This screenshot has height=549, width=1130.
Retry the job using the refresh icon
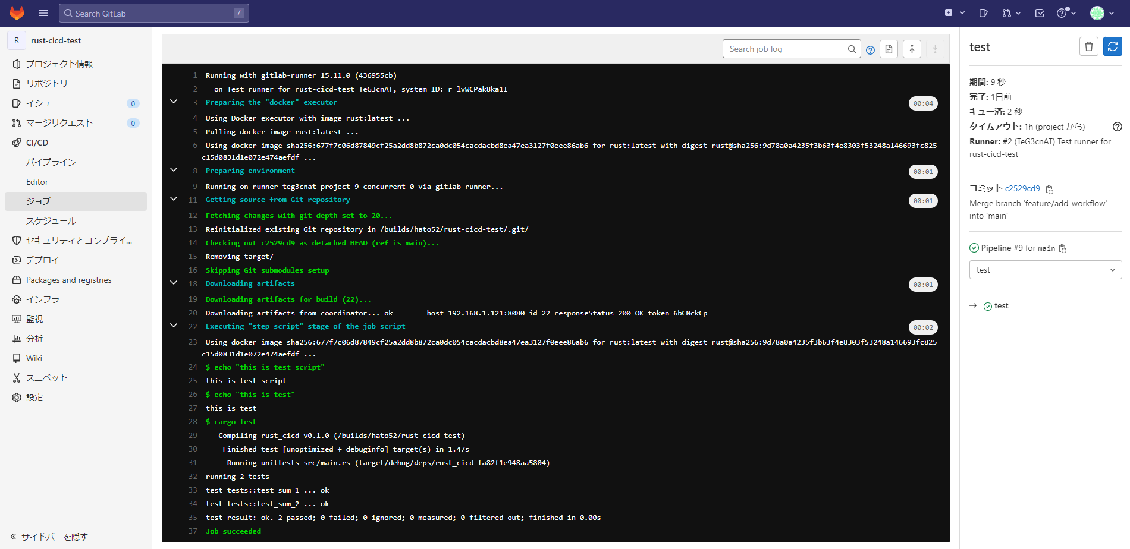click(x=1112, y=46)
